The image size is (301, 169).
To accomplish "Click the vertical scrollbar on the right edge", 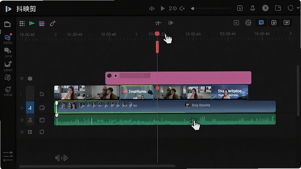I will [298, 91].
